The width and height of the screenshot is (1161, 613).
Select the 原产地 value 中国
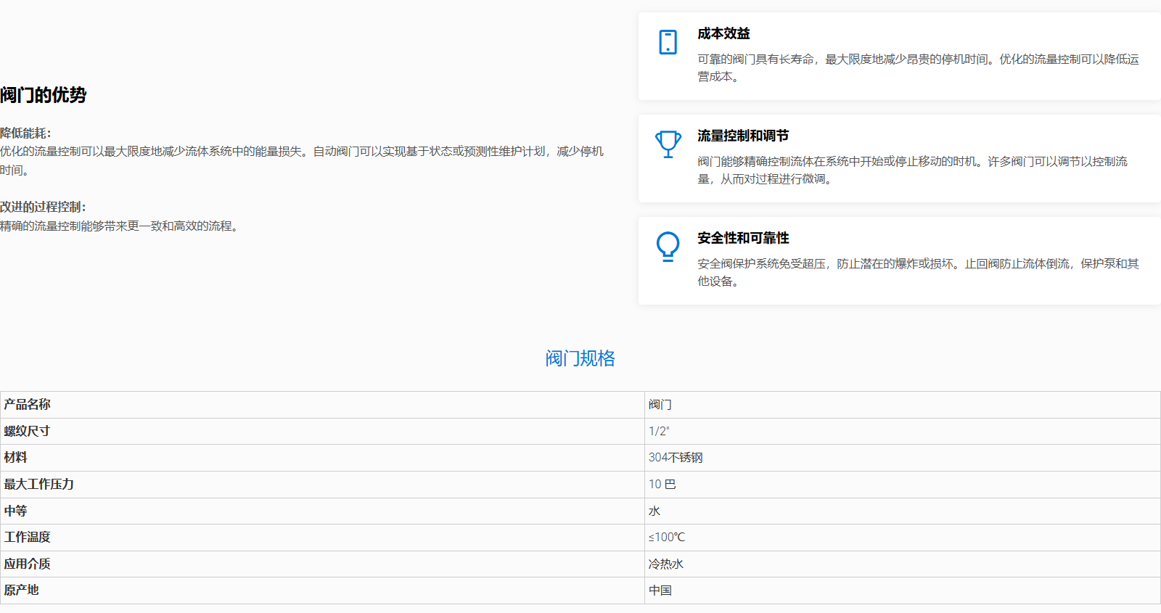660,591
